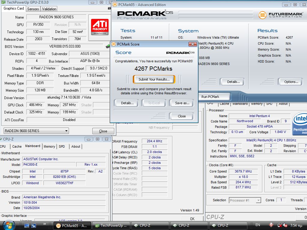Open the RADEON 9600 SERIES card dropdown
This screenshot has width=307, height=230.
pyautogui.click(x=36, y=131)
